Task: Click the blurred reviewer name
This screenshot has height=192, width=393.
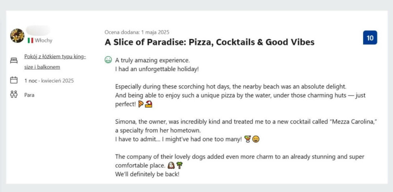Action: point(38,30)
